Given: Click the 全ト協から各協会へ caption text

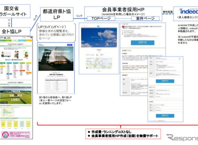Looking at the screenshot, I should click(x=55, y=100).
